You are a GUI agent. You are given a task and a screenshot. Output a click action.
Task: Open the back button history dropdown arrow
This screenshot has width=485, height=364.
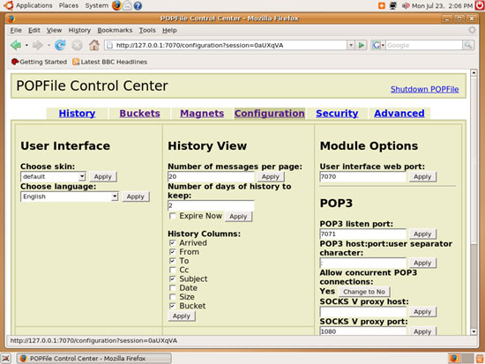click(x=26, y=46)
